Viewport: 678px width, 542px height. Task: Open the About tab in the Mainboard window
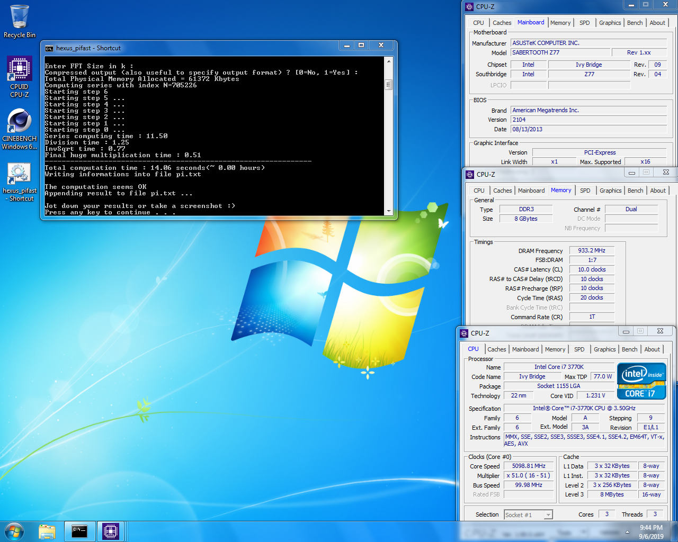[x=657, y=23]
